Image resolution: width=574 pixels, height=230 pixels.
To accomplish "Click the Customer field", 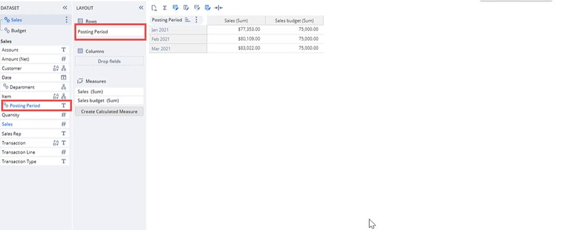I will 34,68.
